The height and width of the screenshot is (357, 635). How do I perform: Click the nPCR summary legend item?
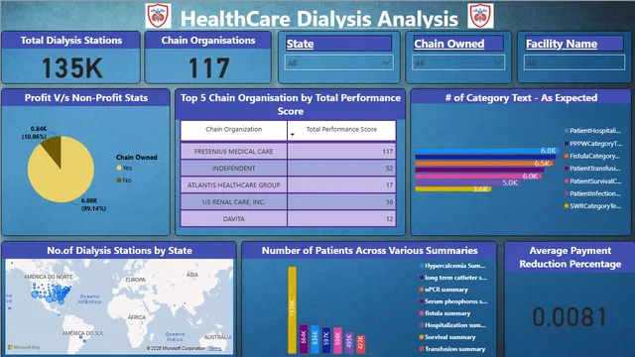(x=444, y=290)
